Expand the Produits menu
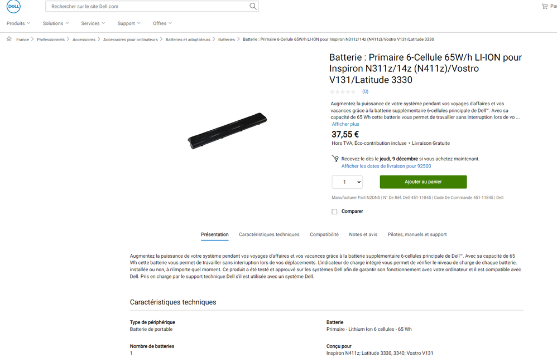Image resolution: width=557 pixels, height=358 pixels. tap(18, 23)
